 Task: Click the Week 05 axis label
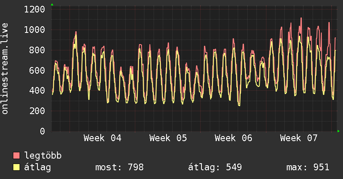[x=168, y=138]
